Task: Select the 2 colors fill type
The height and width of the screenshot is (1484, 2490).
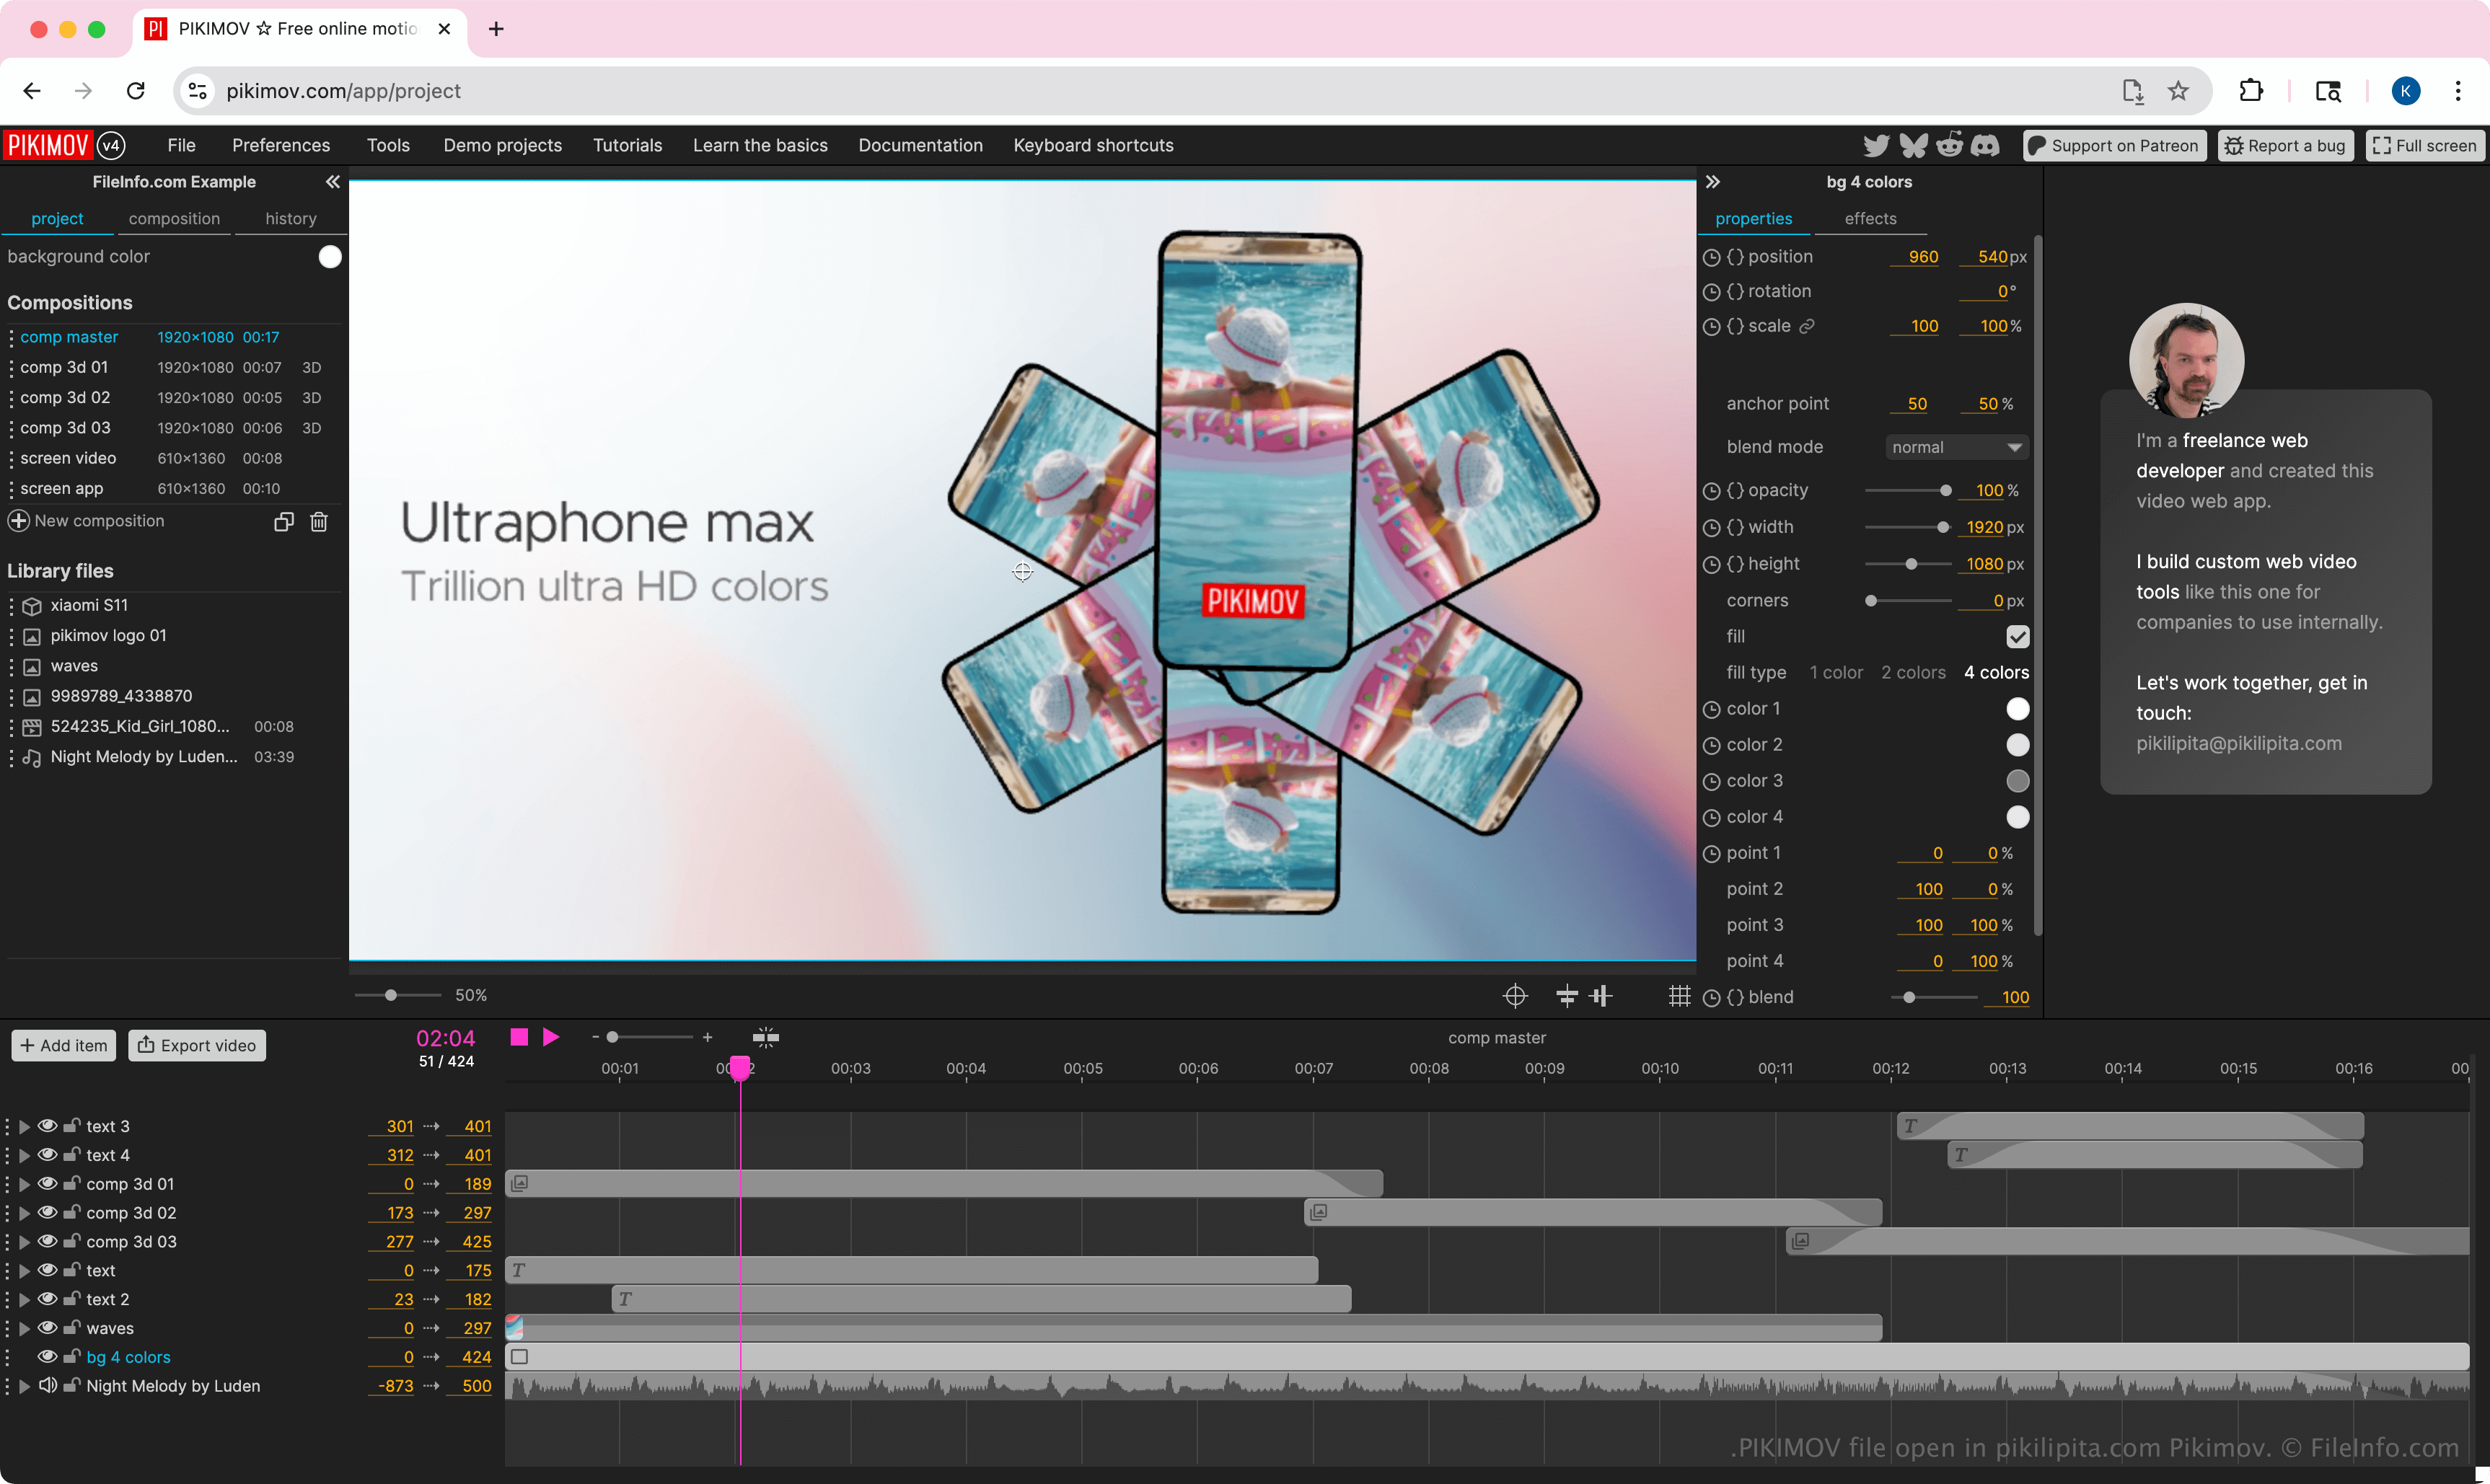Action: pos(1913,673)
